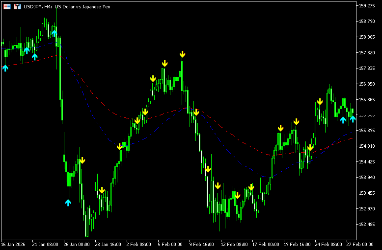Viewport: 382px width, 250px height.
Task: Select the 2 Feb 08:00 time label
Action: (x=139, y=244)
